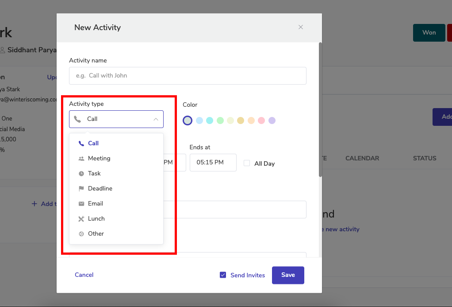Pick the purple color swatch
This screenshot has height=307, width=452.
pos(272,120)
